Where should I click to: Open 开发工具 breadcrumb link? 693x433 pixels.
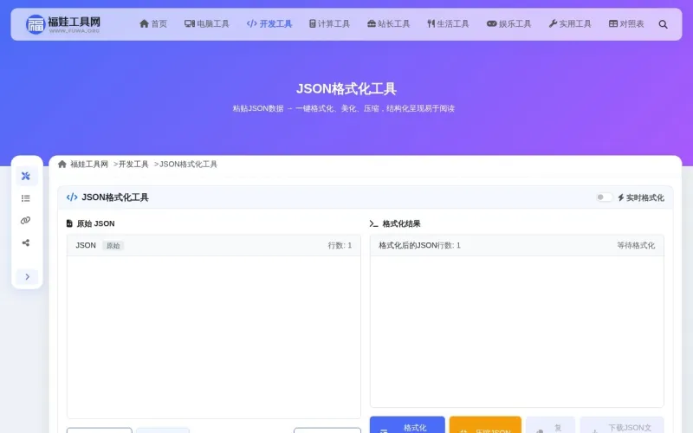pyautogui.click(x=133, y=165)
